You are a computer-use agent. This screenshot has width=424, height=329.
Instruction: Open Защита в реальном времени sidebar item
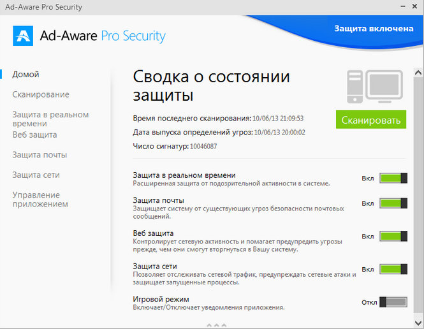[50, 119]
